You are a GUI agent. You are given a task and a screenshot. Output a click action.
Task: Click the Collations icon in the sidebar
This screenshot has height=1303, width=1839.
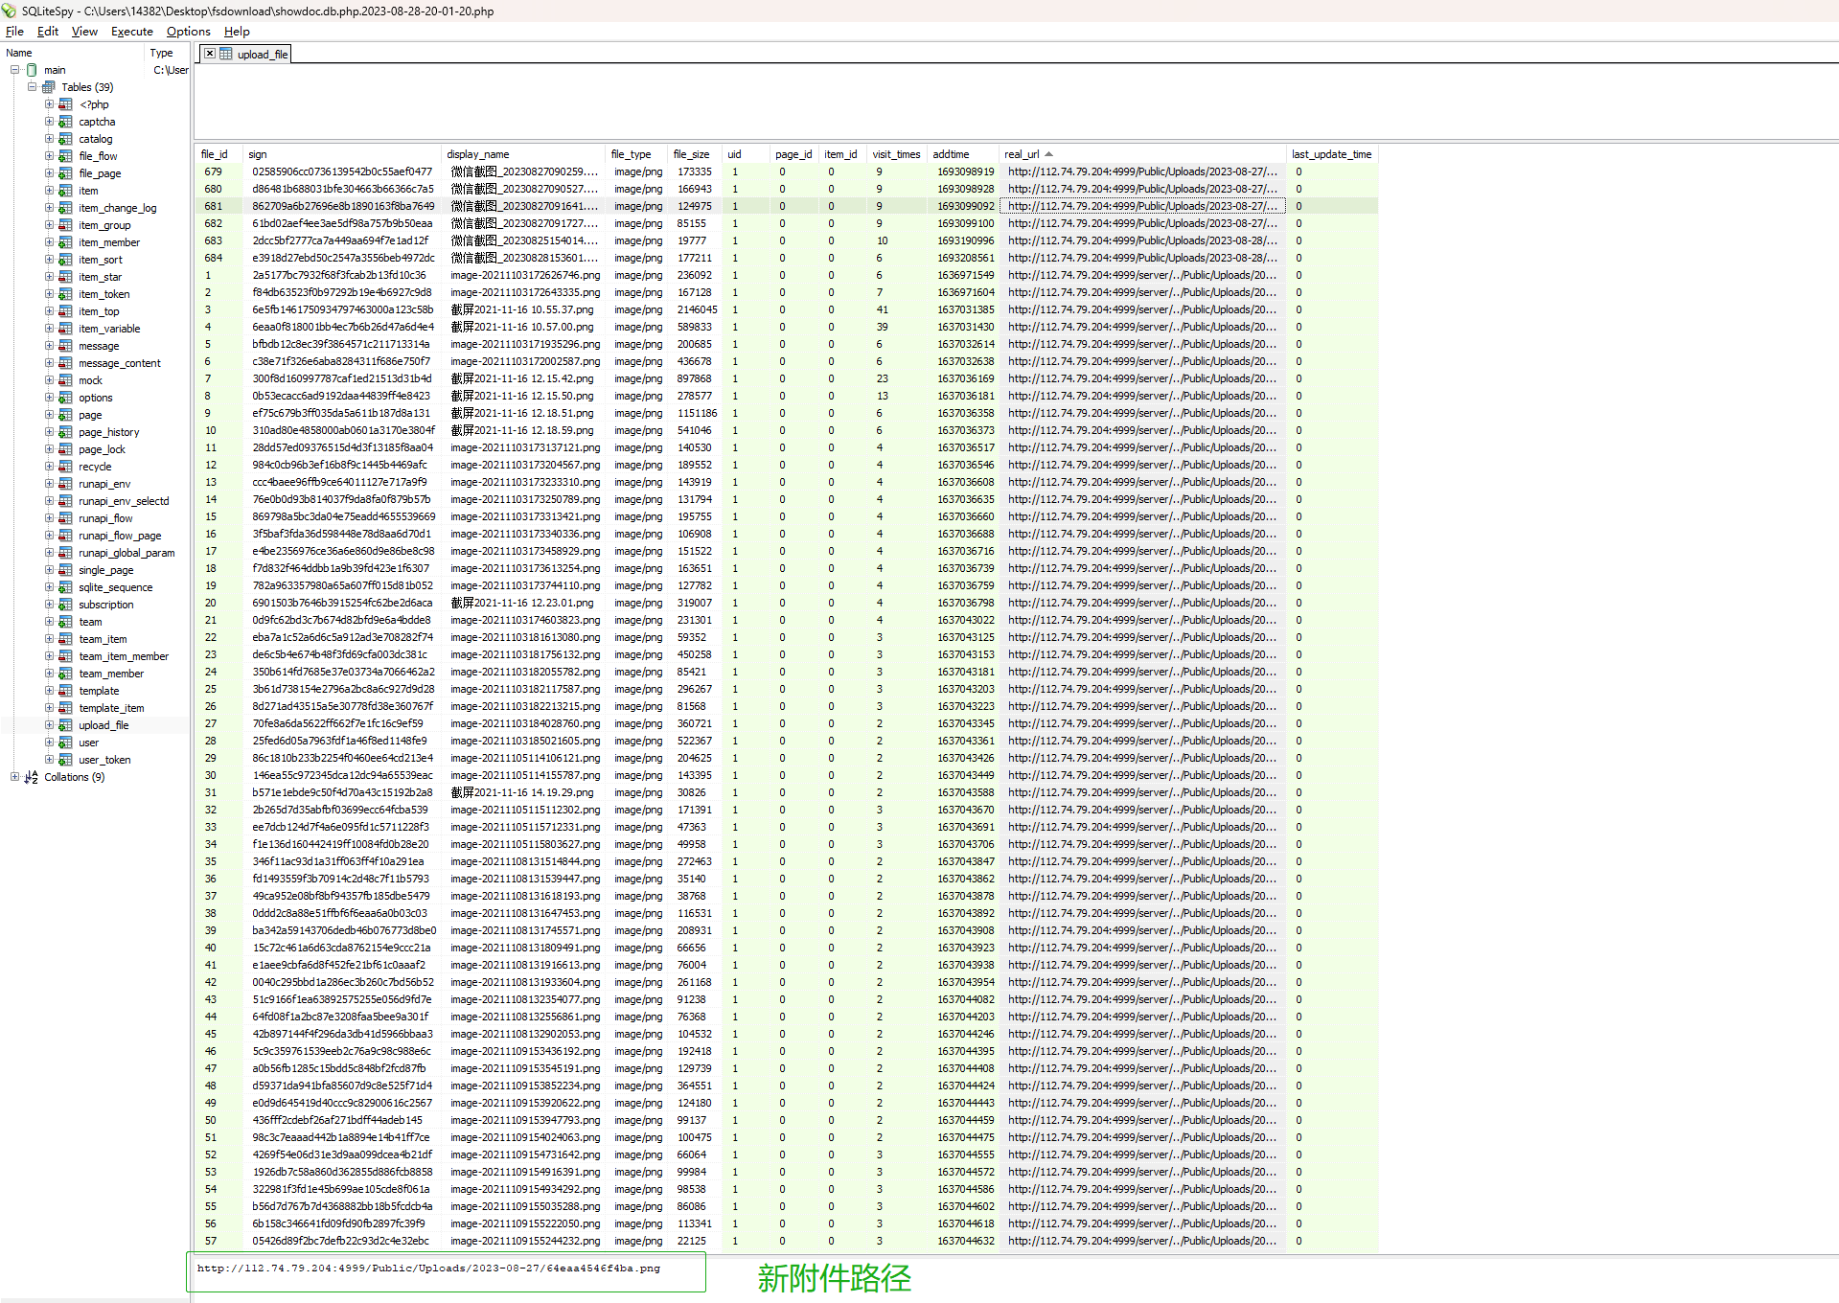coord(31,777)
